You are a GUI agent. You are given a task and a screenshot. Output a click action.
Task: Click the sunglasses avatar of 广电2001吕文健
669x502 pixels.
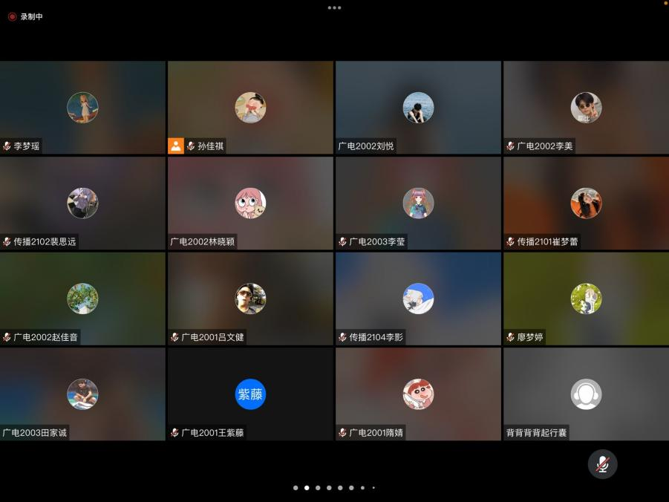coord(250,299)
